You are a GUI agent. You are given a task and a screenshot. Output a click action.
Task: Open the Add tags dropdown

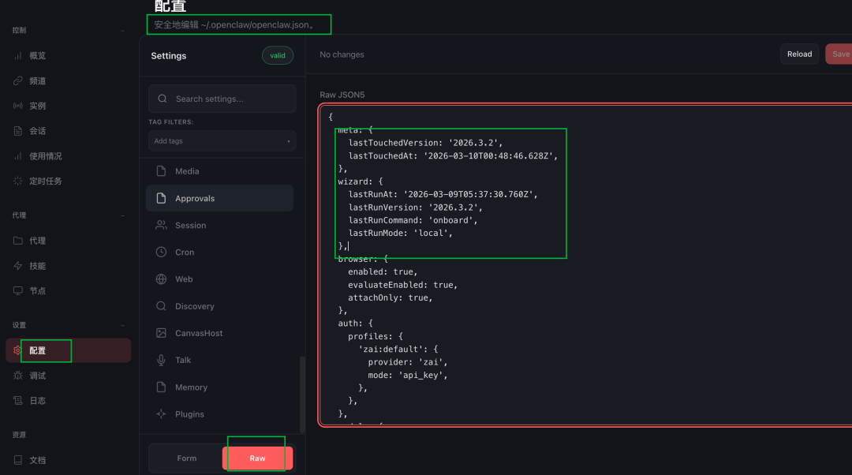pos(222,141)
